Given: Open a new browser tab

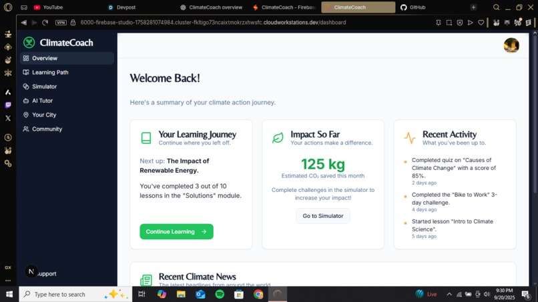Looking at the screenshot, I should [x=473, y=7].
